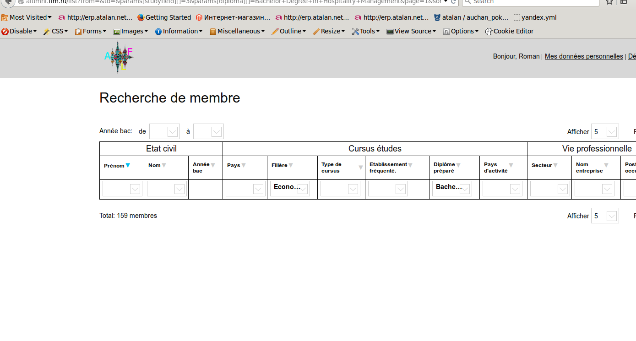Open the Filière filter showing Econo...

tap(290, 189)
